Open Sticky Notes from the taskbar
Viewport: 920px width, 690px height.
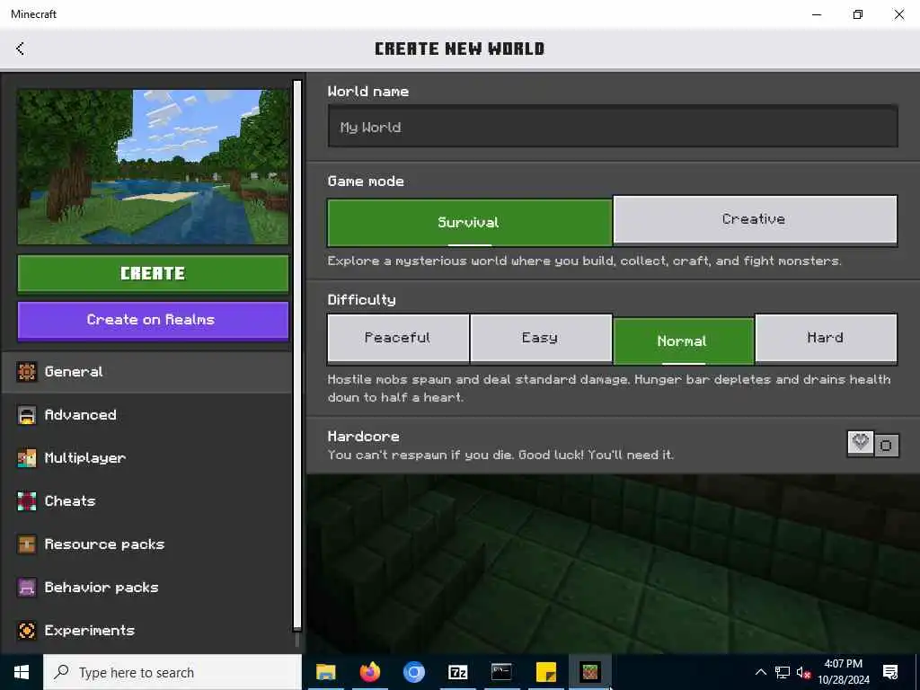pos(545,672)
